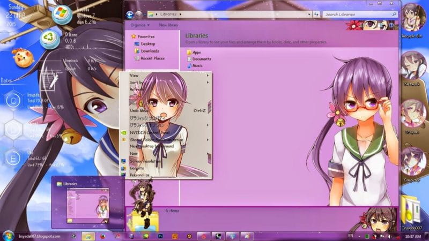Image resolution: width=429 pixels, height=241 pixels.
Task: Open the Irsyada user folder desktop icon
Action: pyautogui.click(x=412, y=117)
